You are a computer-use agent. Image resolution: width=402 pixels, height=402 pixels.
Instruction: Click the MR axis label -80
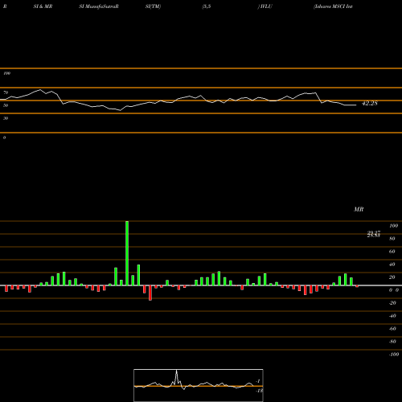coord(392,342)
